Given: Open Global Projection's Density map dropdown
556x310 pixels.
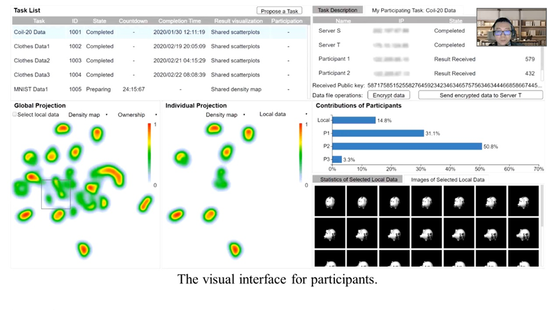Looking at the screenshot, I should coord(87,115).
